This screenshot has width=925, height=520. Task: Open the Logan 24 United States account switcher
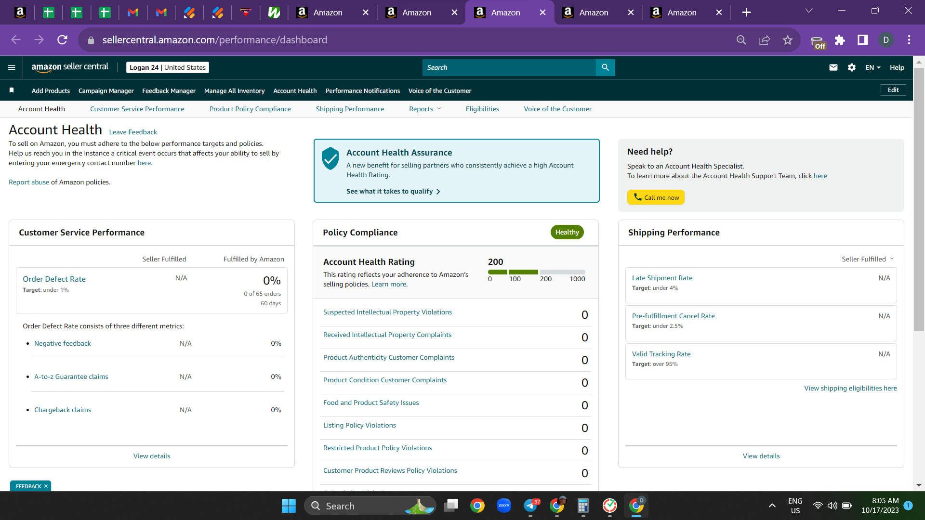(x=168, y=67)
